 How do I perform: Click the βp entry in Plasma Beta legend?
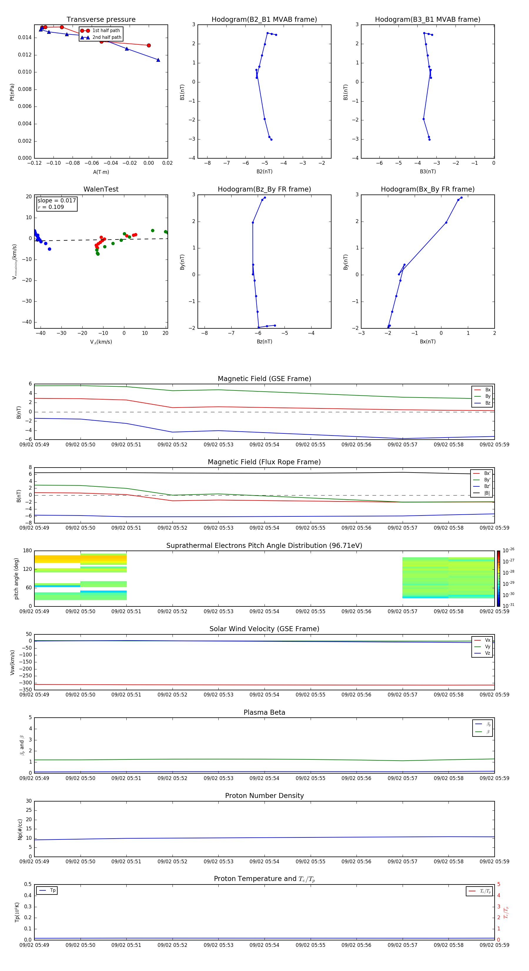483,724
